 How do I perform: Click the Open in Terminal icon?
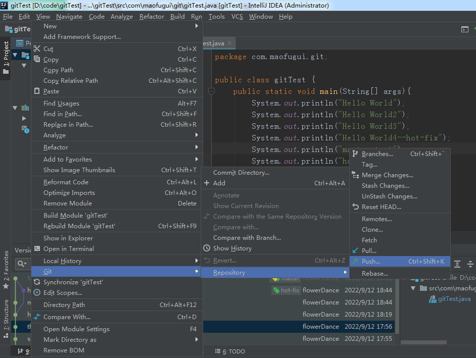click(37, 248)
